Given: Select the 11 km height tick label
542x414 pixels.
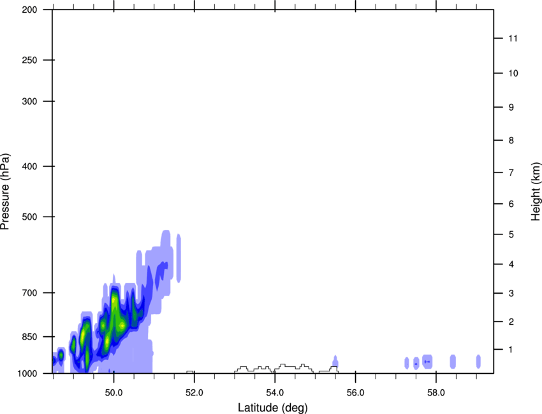Looking at the screenshot, I should tap(512, 39).
